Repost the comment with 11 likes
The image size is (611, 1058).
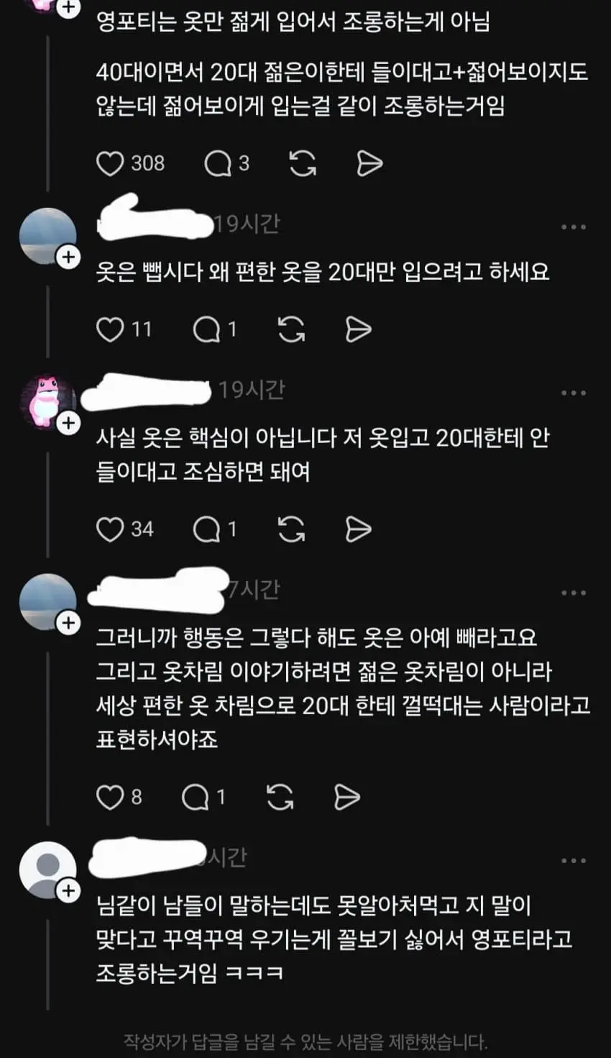click(x=291, y=330)
